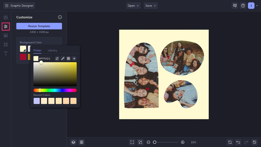Zoom in with the plus icon

(x=182, y=142)
